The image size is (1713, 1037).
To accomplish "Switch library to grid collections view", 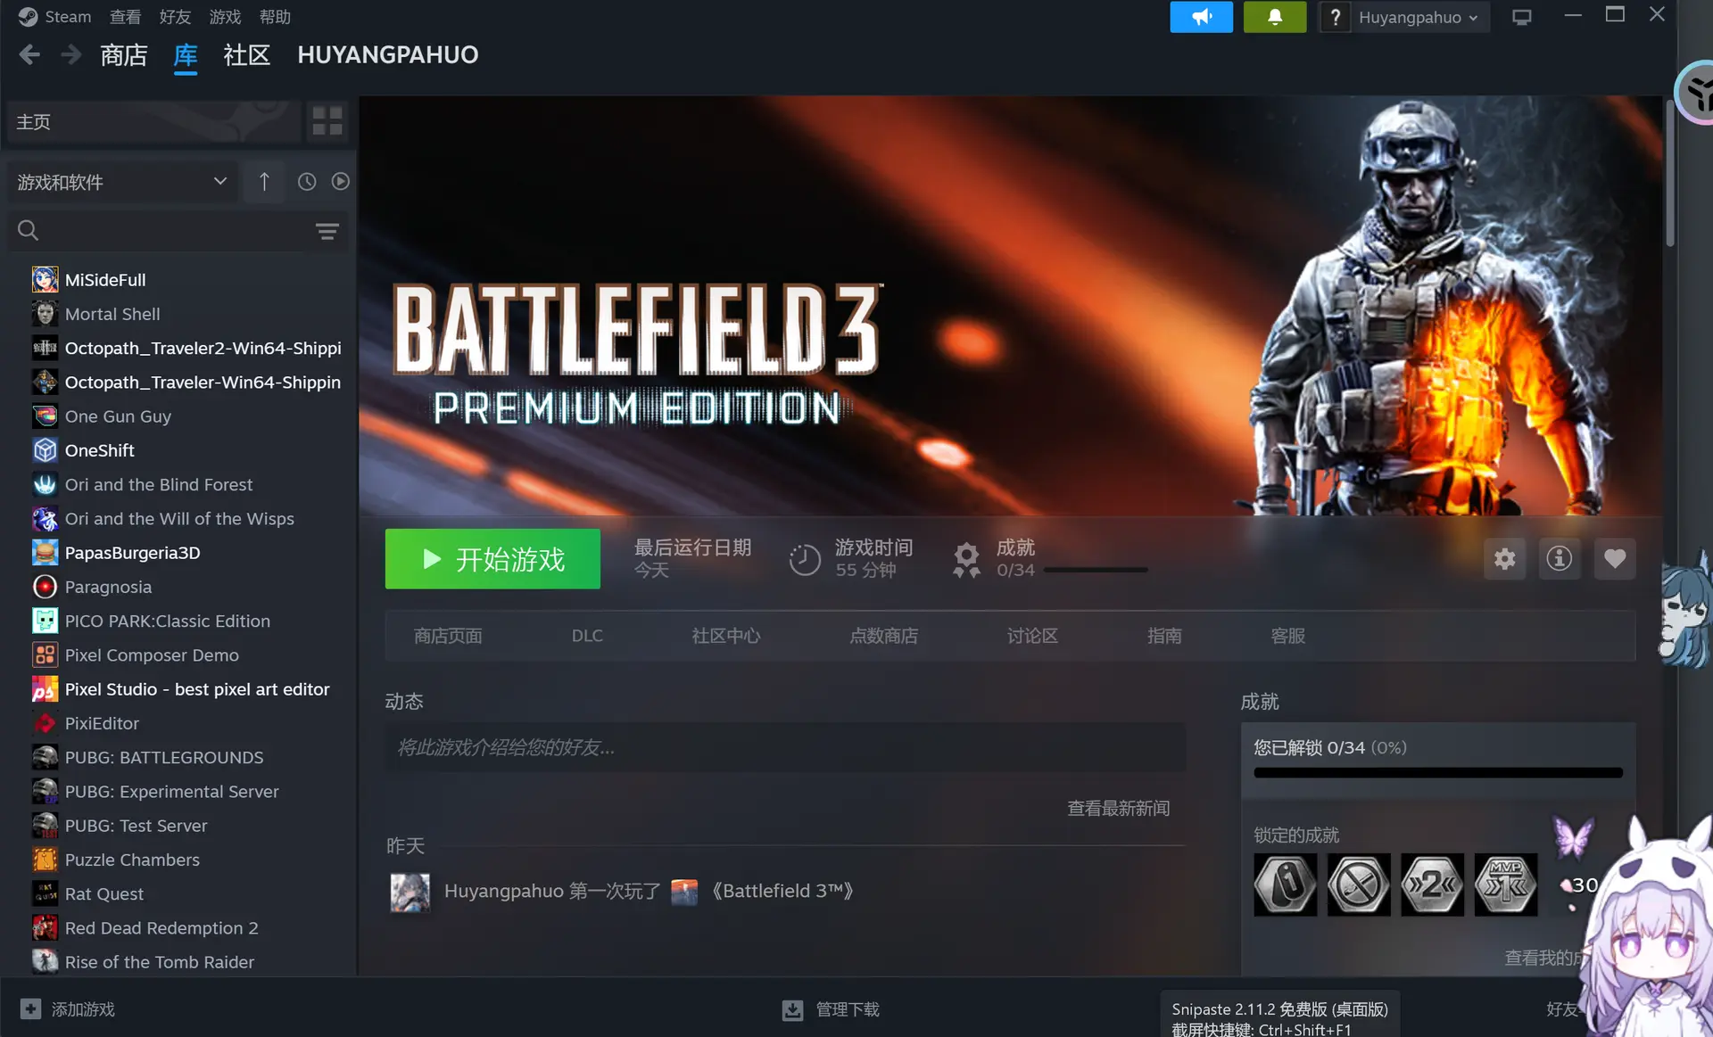I will coord(327,121).
